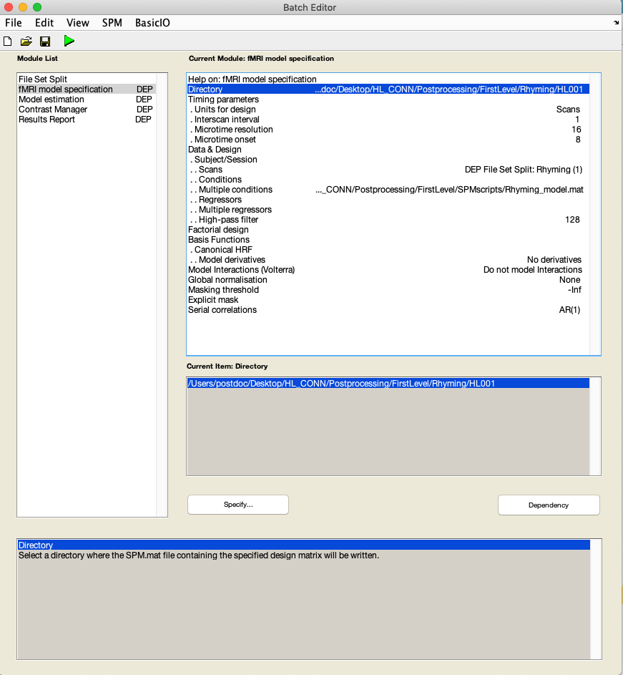Click the New Batch toolbar icon
The width and height of the screenshot is (623, 675).
click(9, 42)
